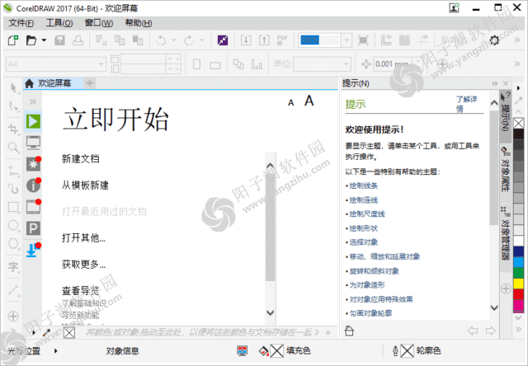Click the 选择对象 hint topic
Viewport: 528px width, 366px height.
click(x=363, y=242)
